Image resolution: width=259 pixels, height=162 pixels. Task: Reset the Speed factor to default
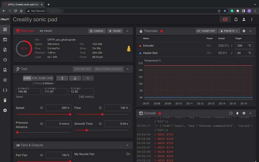(41, 108)
